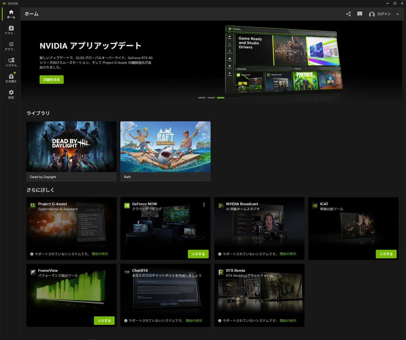Click 入手する on GeForce NOW card
Screen dimensions: 406x340
tap(198, 254)
